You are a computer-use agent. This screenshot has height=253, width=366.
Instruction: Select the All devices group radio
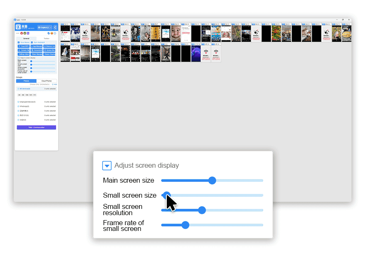point(18,89)
